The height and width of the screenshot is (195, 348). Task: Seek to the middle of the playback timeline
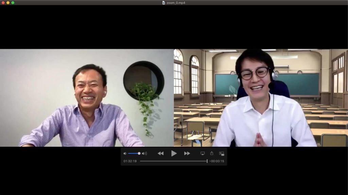174,161
